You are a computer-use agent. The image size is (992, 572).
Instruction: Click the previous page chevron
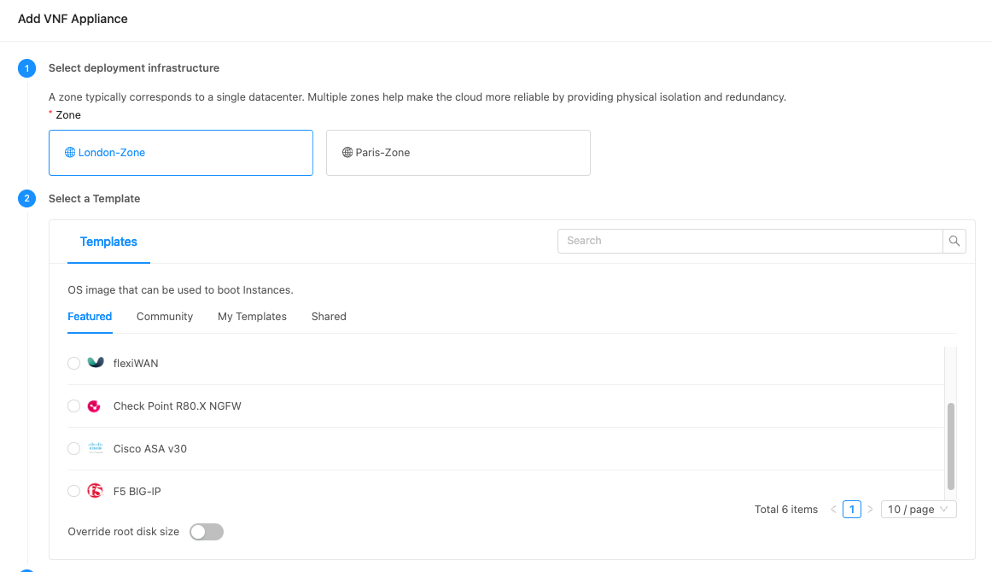pos(833,509)
